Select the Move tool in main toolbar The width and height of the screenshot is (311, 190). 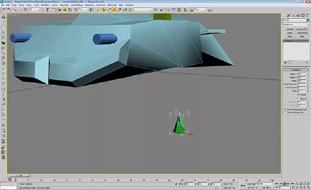click(64, 9)
